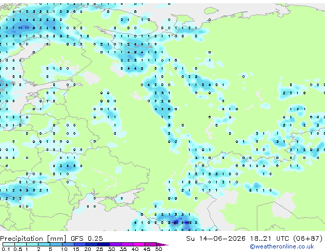Click the '18..21 UTC' time label
The width and height of the screenshot is (325, 251).
269,239
